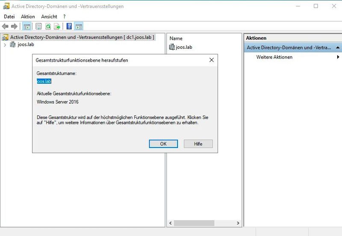Image resolution: width=342 pixels, height=236 pixels.
Task: Click the Aktionen pane header
Action: tap(293, 38)
